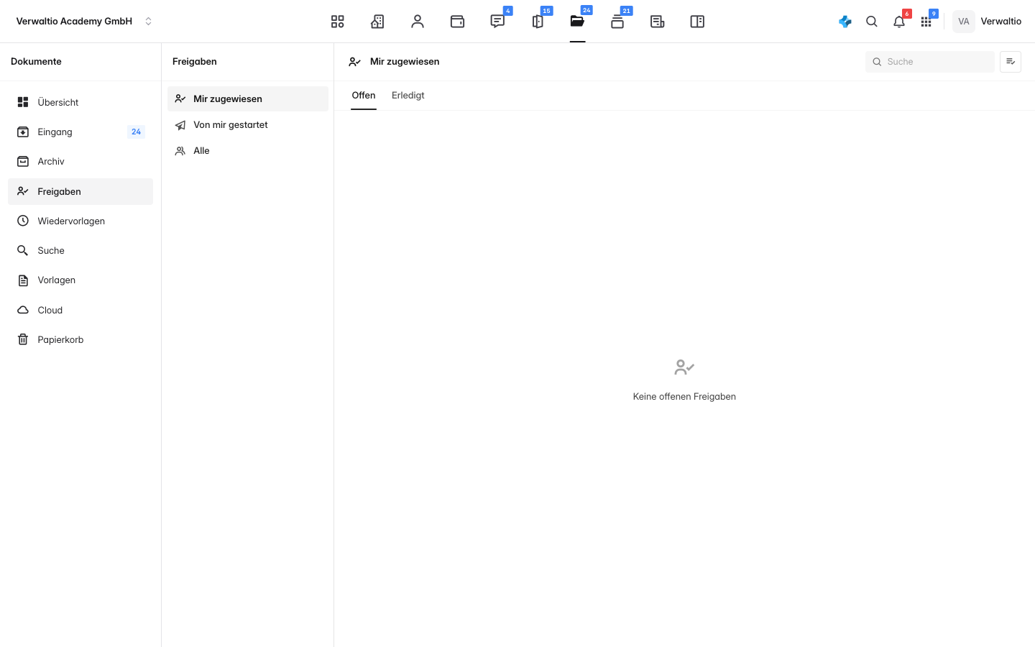Click the Freigaben panel heading

click(x=195, y=62)
